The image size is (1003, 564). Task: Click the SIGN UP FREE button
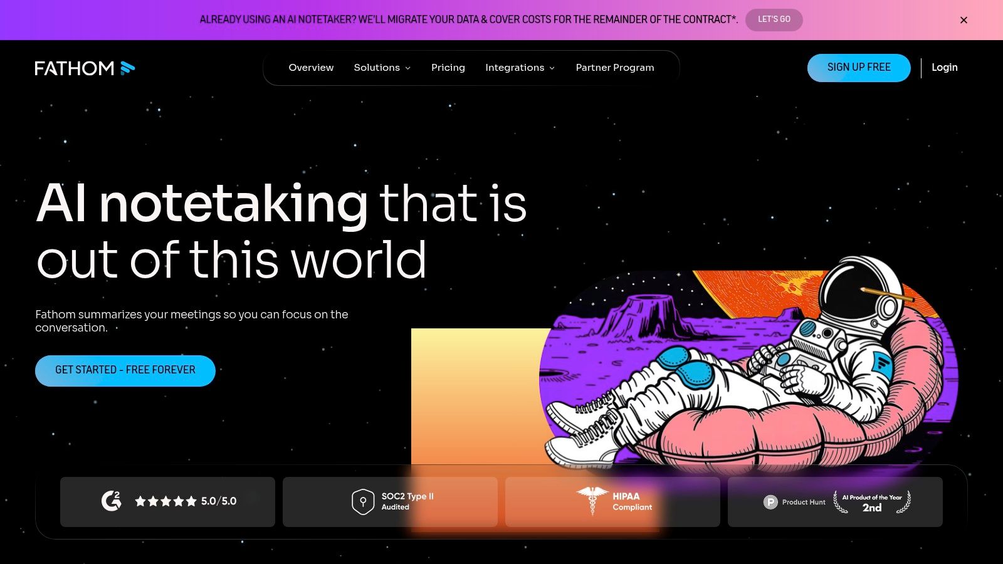[x=859, y=68]
